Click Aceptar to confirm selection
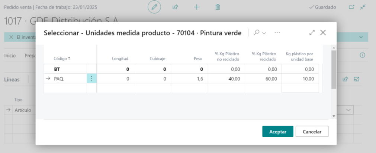Viewport: 376px width, 153px height. [x=278, y=132]
